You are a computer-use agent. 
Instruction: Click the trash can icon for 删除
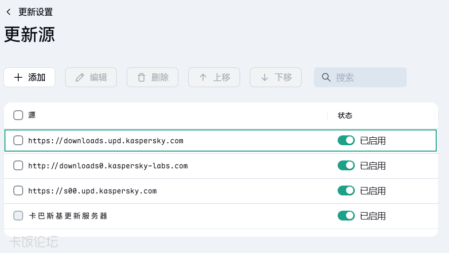coord(141,77)
